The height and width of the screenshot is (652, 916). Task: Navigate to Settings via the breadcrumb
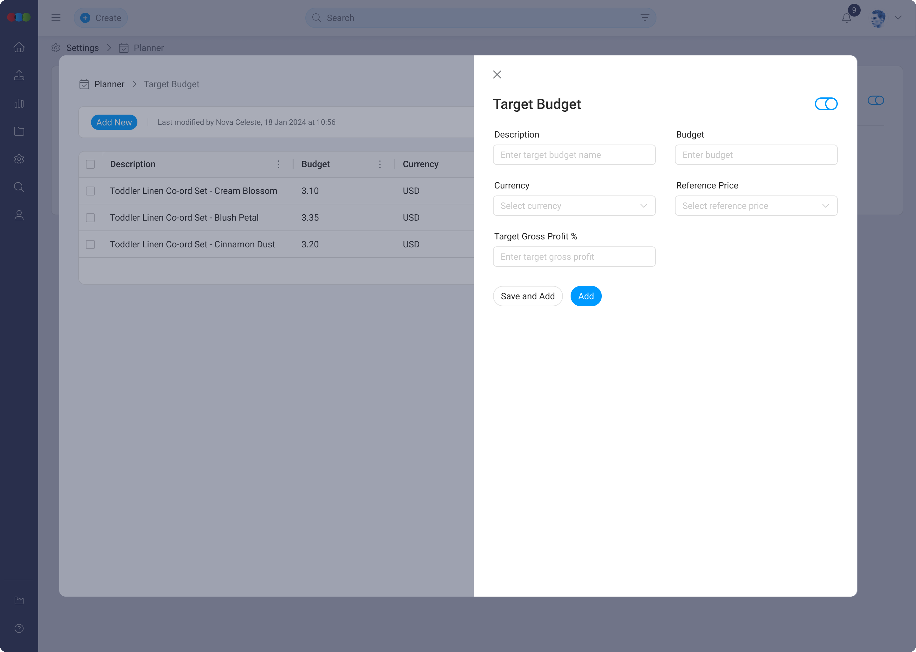pos(82,48)
